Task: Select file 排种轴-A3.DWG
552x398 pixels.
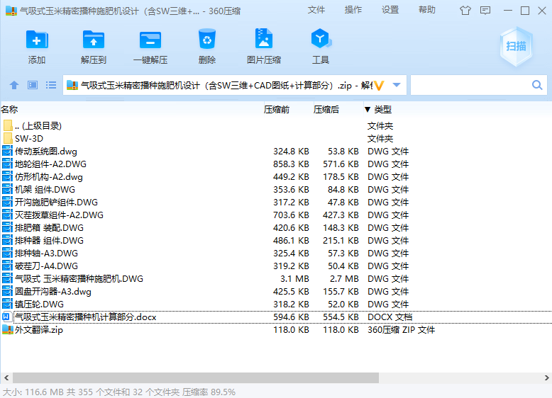Action: pos(46,254)
